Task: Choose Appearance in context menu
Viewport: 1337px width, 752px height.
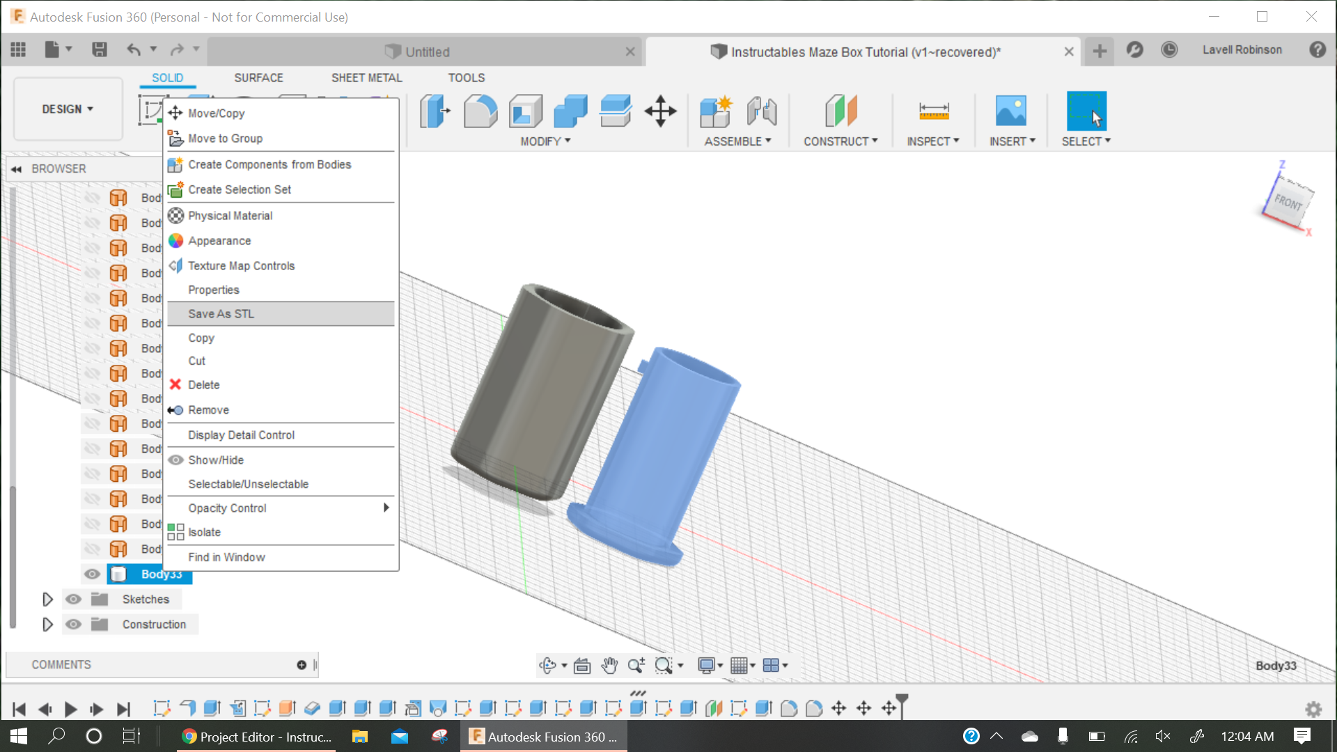Action: 281,241
